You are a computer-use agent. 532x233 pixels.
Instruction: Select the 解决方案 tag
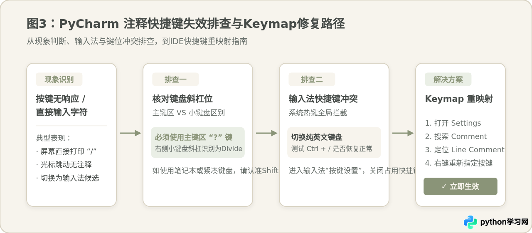click(x=448, y=79)
